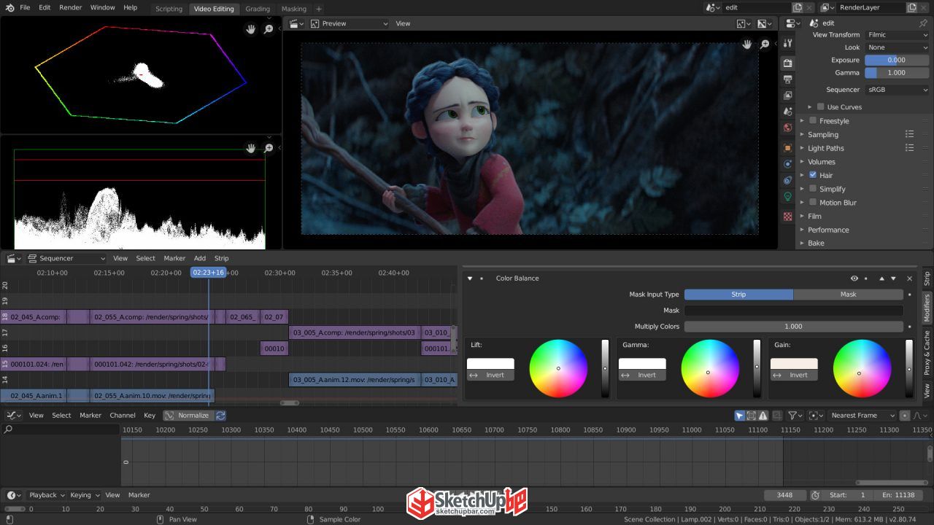Toggle proportional editing in graph editor
The height and width of the screenshot is (525, 934).
point(905,416)
